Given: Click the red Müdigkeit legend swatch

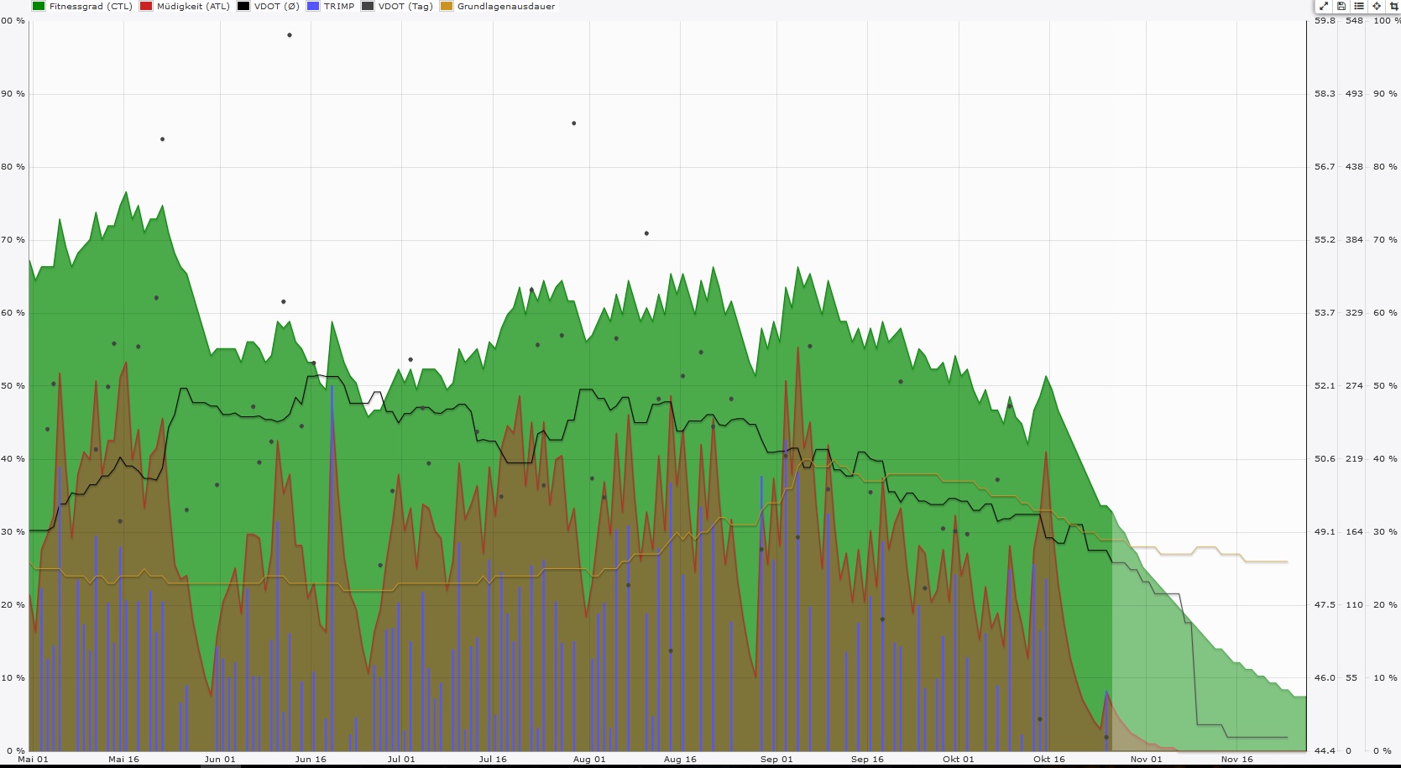Looking at the screenshot, I should [x=146, y=7].
